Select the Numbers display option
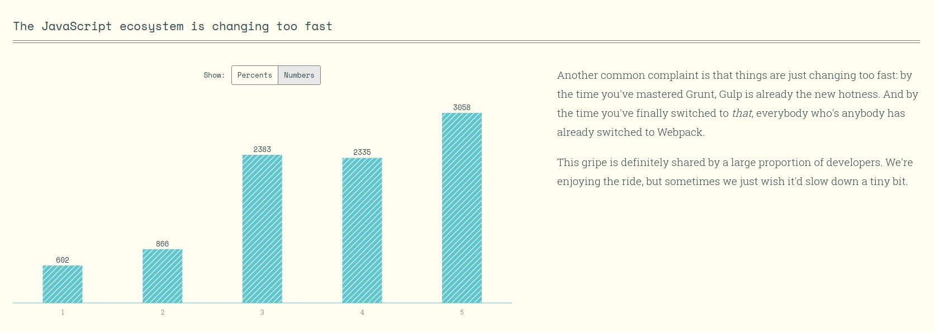Screen dimensions: 935x332 point(299,75)
